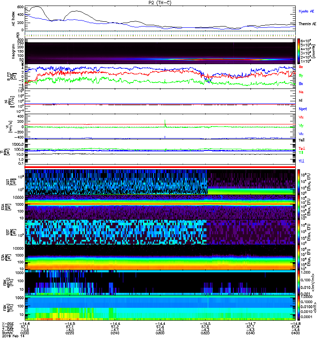Click the X-GSE value -14.7
This screenshot has height=342, width=320.
pos(250,324)
